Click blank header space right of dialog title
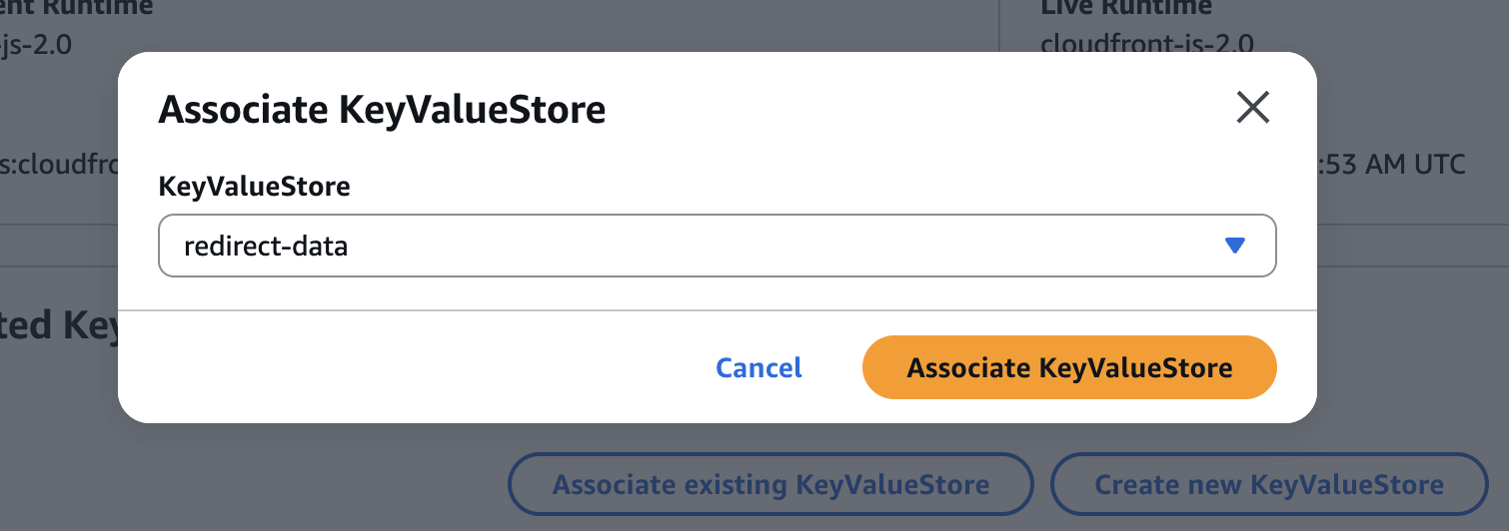 coord(899,110)
